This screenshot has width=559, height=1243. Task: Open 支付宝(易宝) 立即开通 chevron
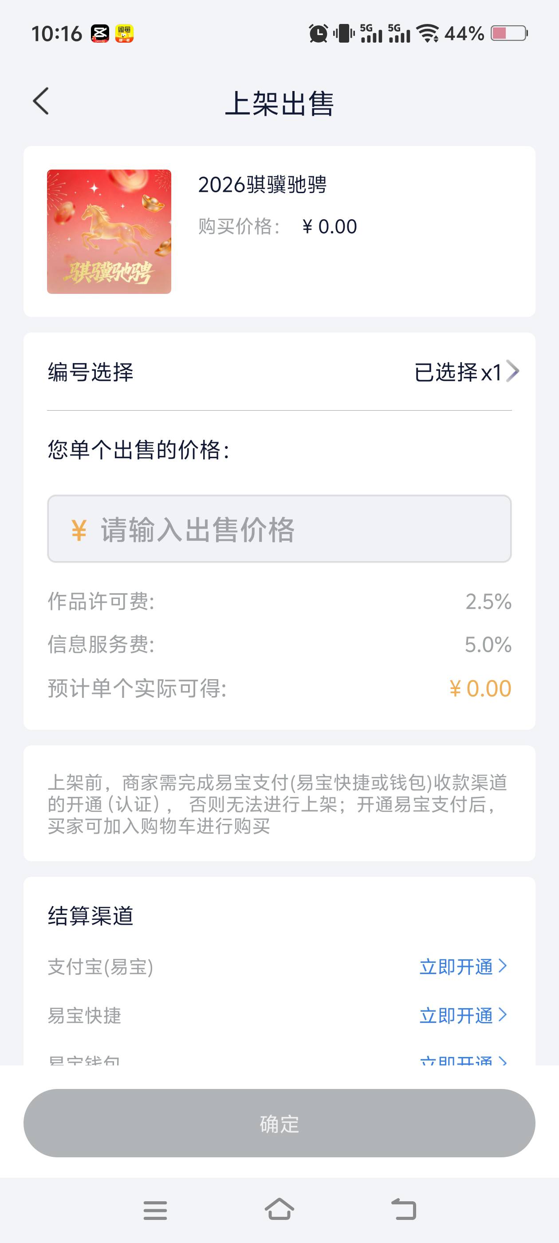click(503, 966)
